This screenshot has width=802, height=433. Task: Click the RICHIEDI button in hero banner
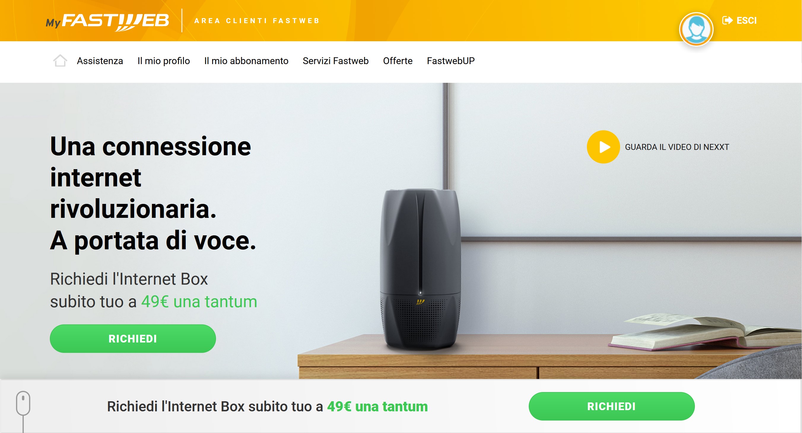click(133, 339)
